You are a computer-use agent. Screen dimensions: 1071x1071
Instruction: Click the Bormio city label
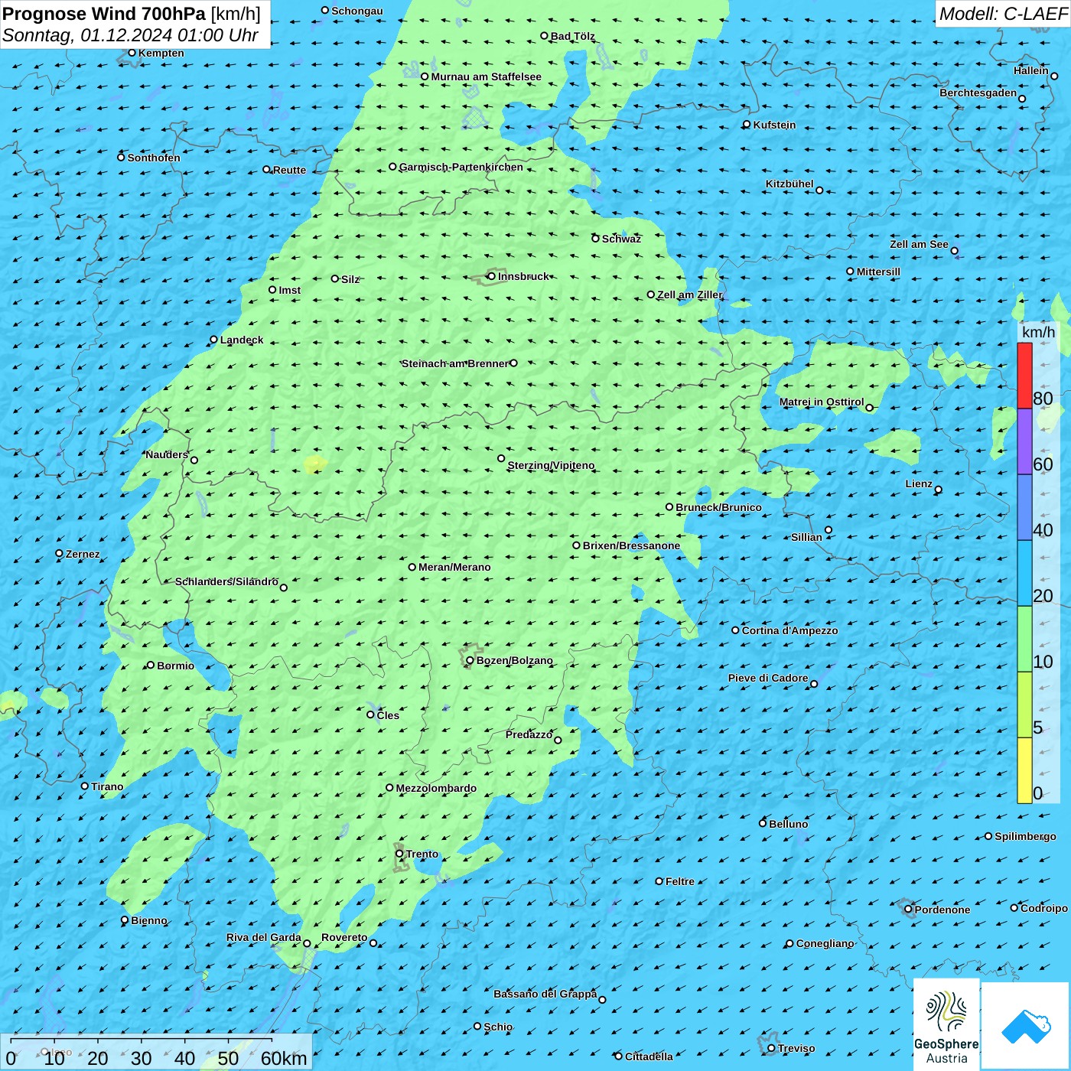point(175,666)
